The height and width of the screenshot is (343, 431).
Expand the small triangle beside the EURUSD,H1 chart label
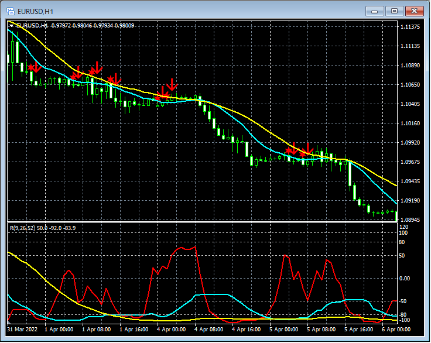pos(12,26)
